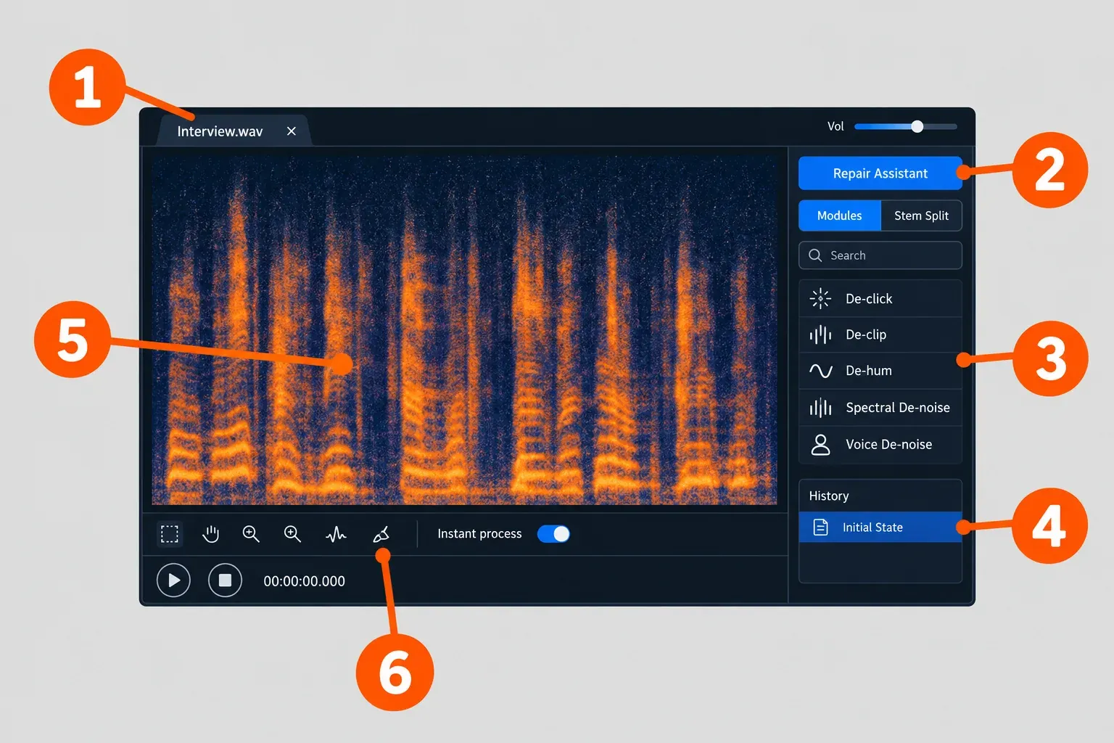
Task: Select the rectangular marquee selection tool
Action: [x=170, y=534]
